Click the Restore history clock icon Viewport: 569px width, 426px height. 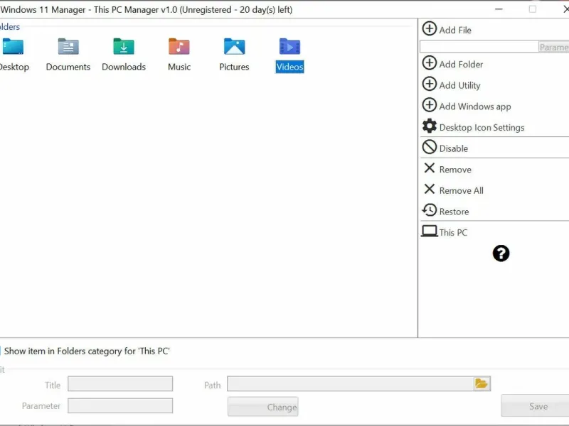pyautogui.click(x=430, y=210)
